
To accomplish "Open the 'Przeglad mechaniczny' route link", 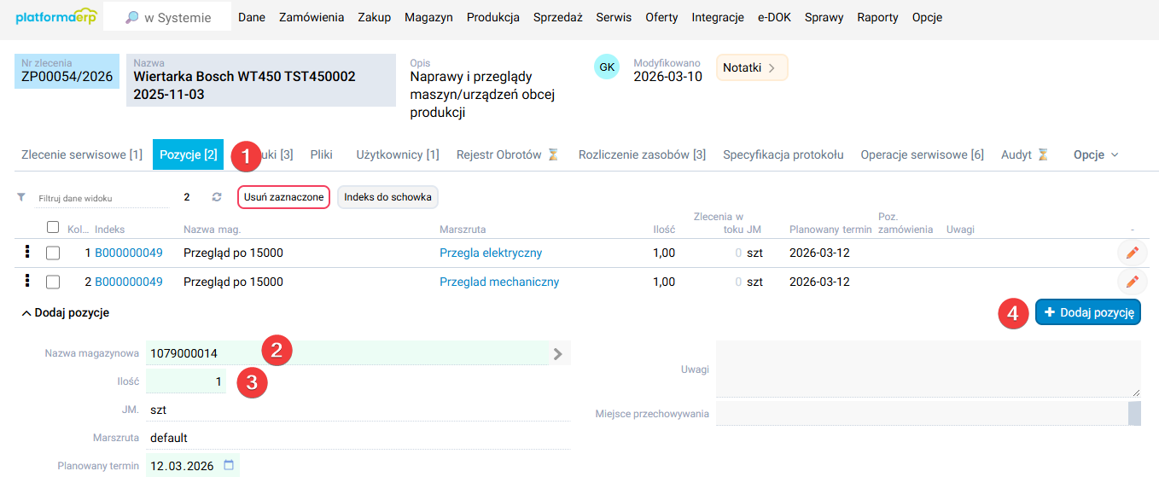I will click(x=499, y=282).
